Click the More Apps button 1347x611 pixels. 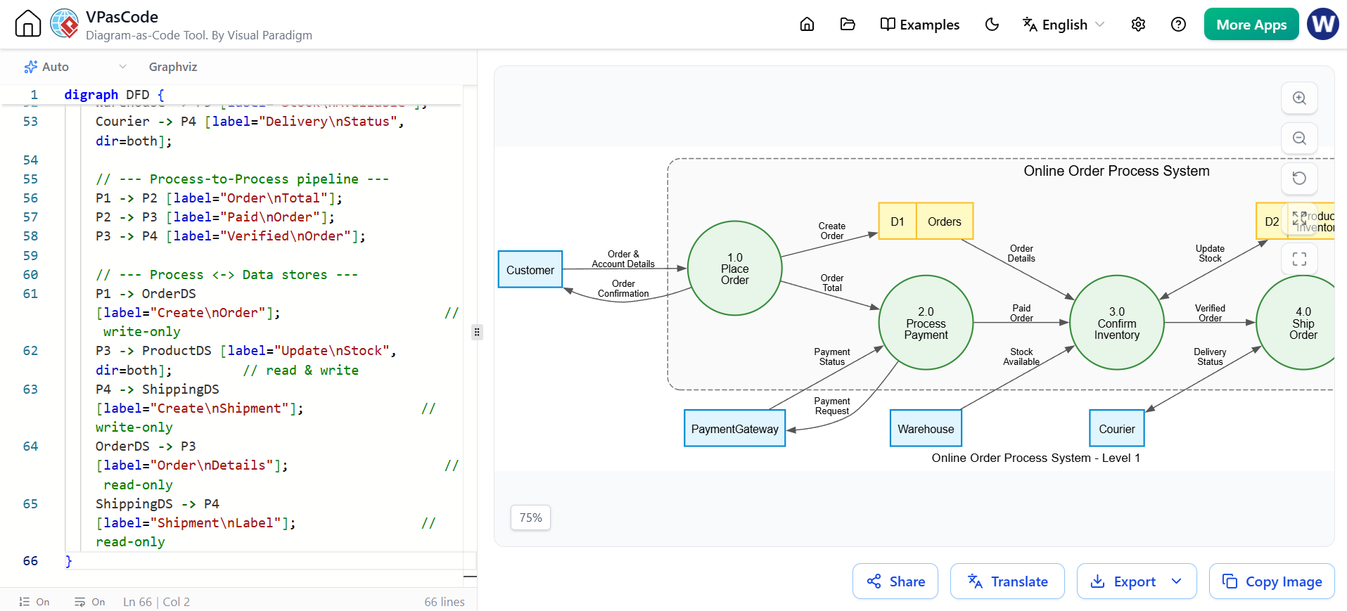click(1251, 25)
